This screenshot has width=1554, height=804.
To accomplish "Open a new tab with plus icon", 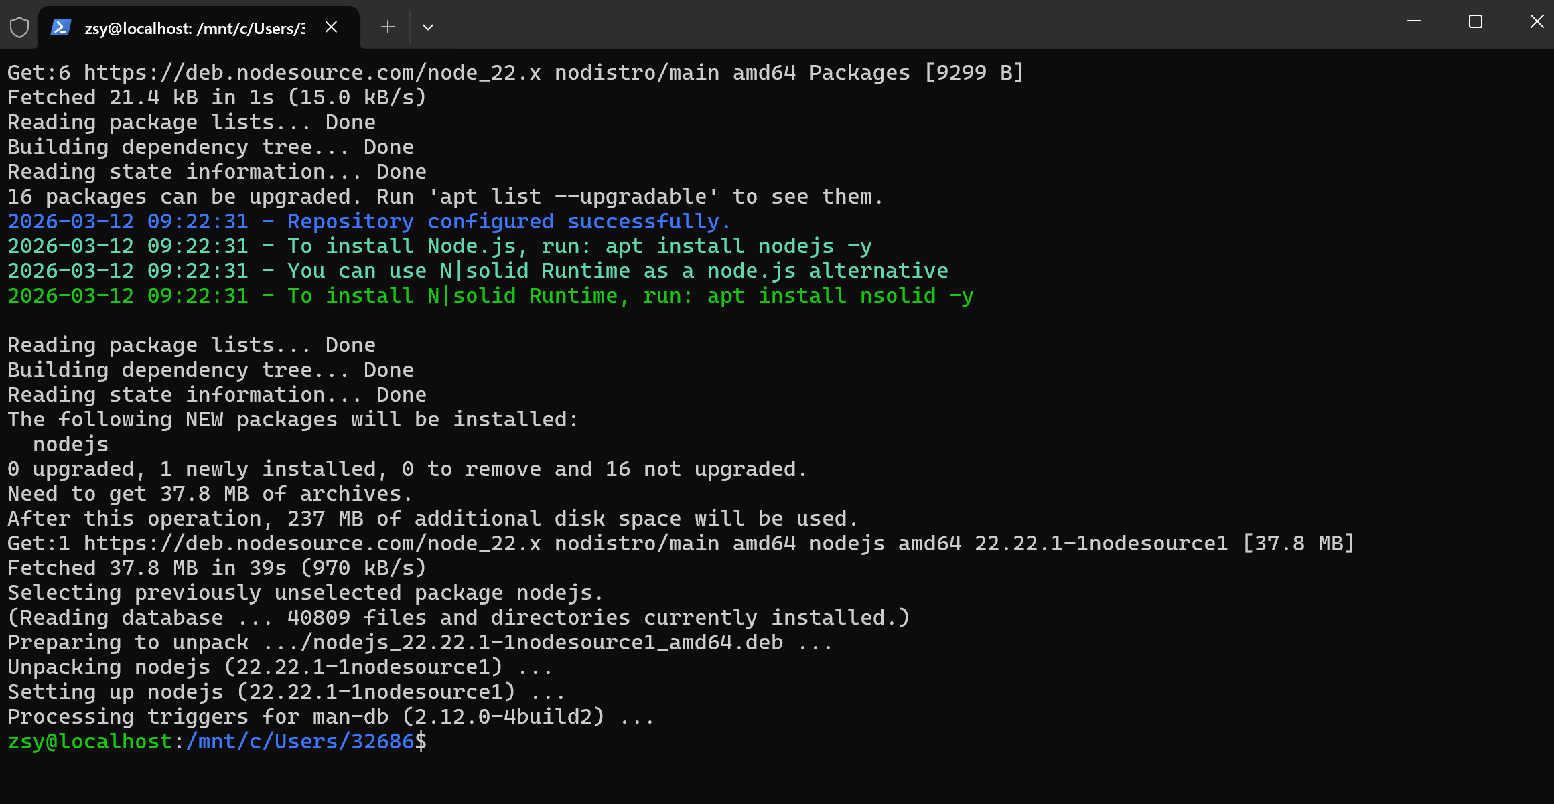I will coord(387,27).
